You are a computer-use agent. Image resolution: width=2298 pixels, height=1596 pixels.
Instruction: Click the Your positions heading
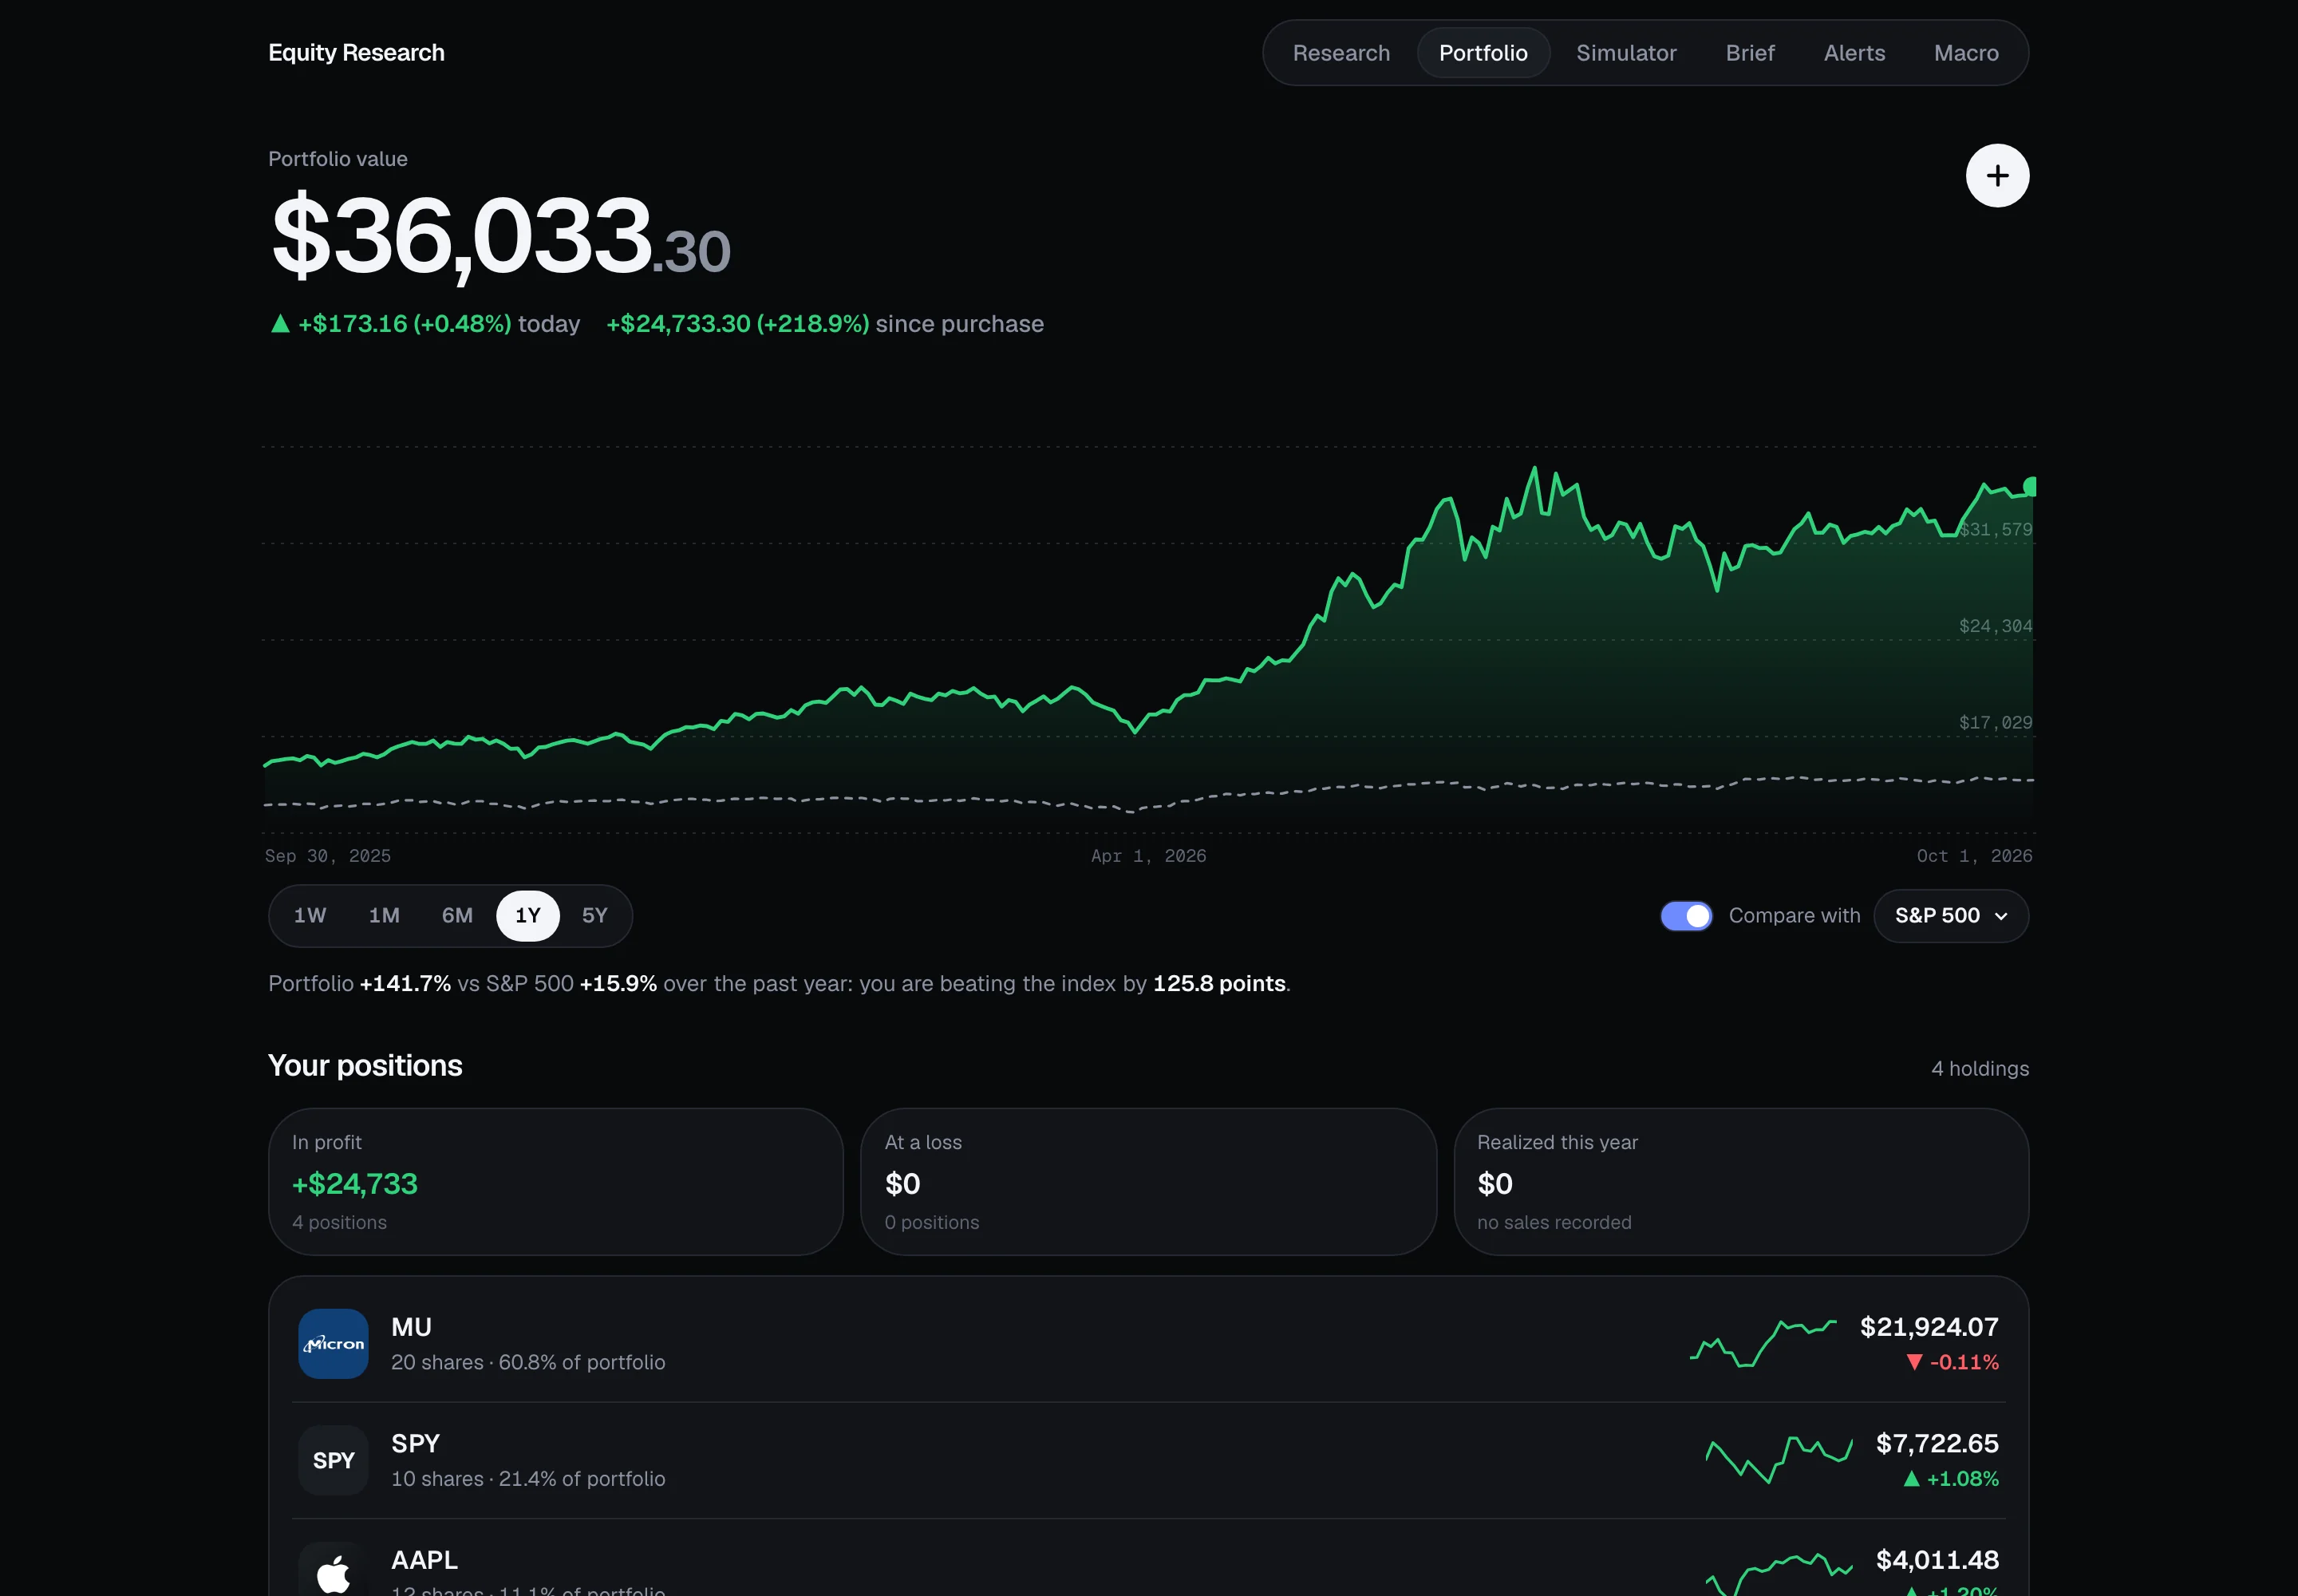pyautogui.click(x=365, y=1065)
